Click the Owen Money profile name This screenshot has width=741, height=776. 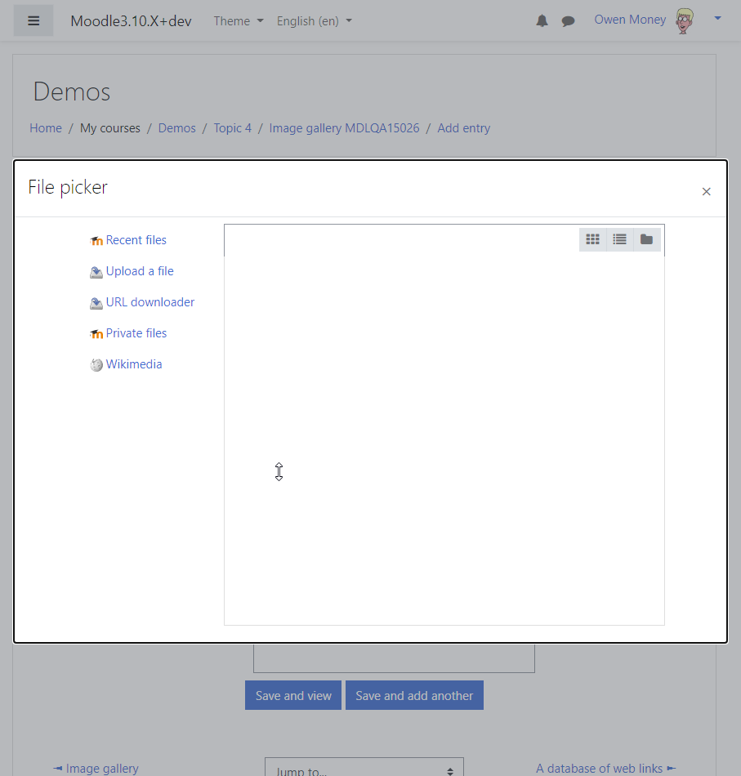pos(630,20)
